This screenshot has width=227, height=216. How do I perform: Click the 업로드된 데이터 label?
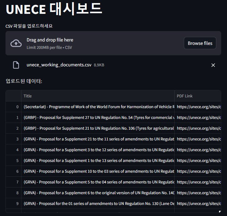coord(24,81)
